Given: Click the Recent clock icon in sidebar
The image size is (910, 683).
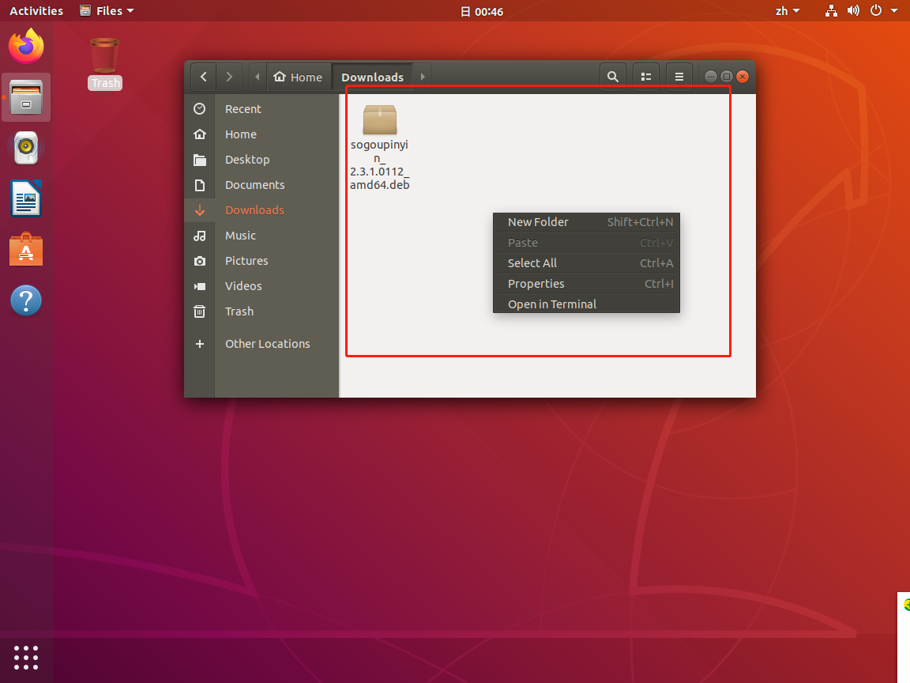Looking at the screenshot, I should tap(200, 108).
